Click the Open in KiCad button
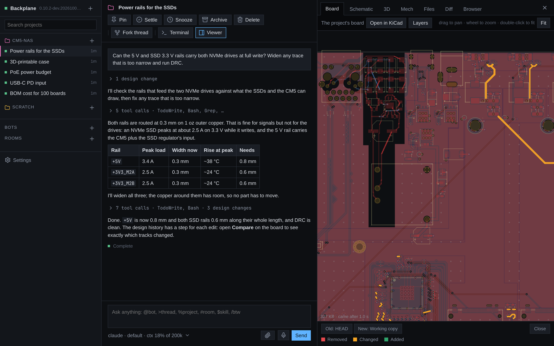The image size is (554, 346). tap(386, 23)
